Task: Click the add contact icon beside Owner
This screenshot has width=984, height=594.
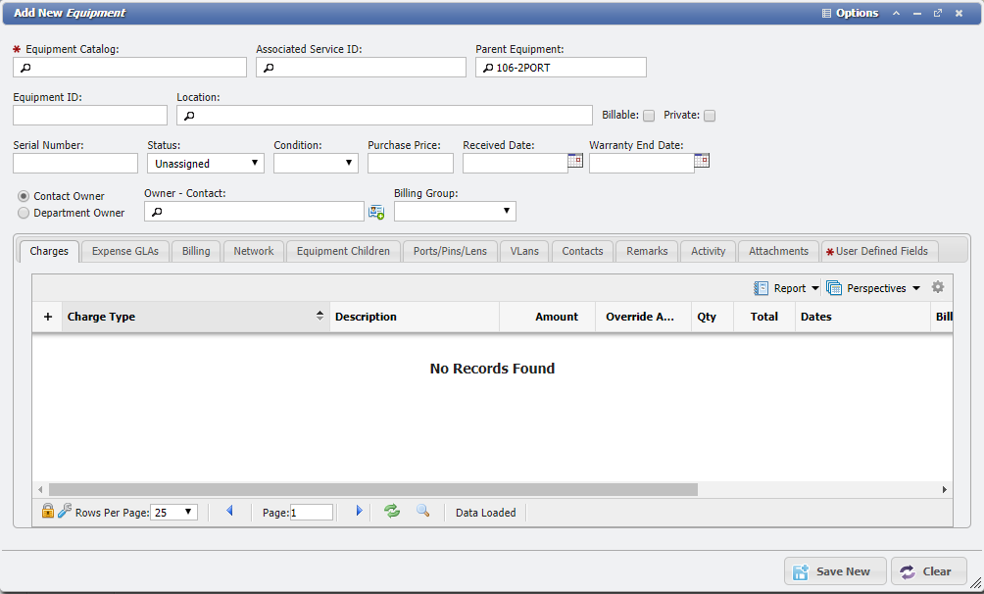Action: pyautogui.click(x=376, y=212)
